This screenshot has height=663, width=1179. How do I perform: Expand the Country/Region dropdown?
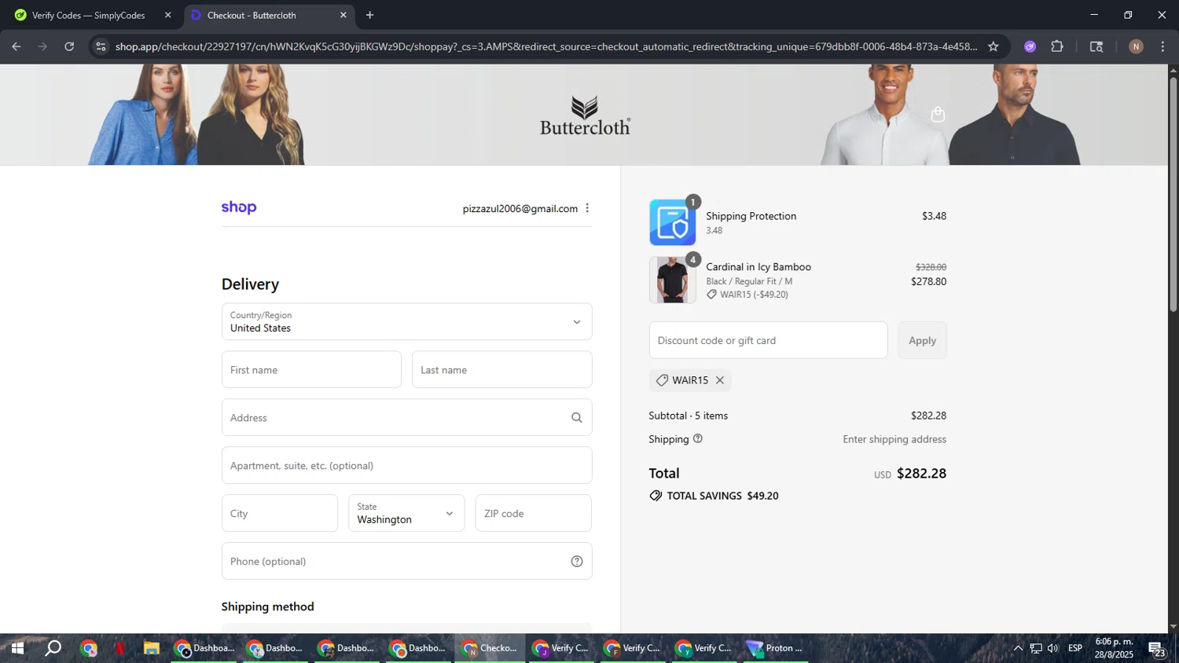pos(406,322)
